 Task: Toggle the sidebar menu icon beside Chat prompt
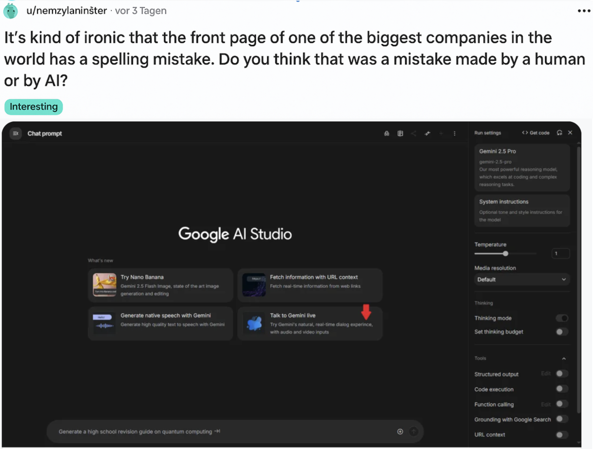pos(15,133)
